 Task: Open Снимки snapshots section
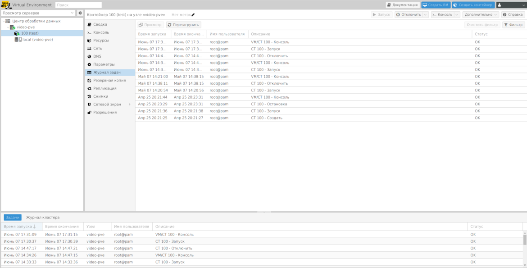100,96
